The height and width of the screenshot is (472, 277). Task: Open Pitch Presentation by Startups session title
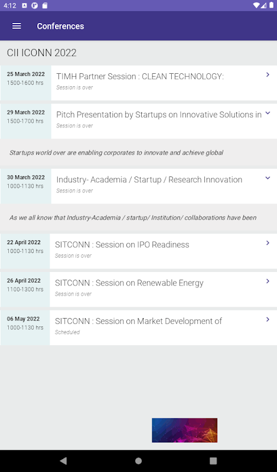pos(159,114)
